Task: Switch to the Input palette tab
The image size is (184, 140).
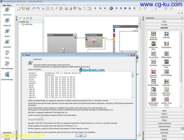Action: pos(164,22)
